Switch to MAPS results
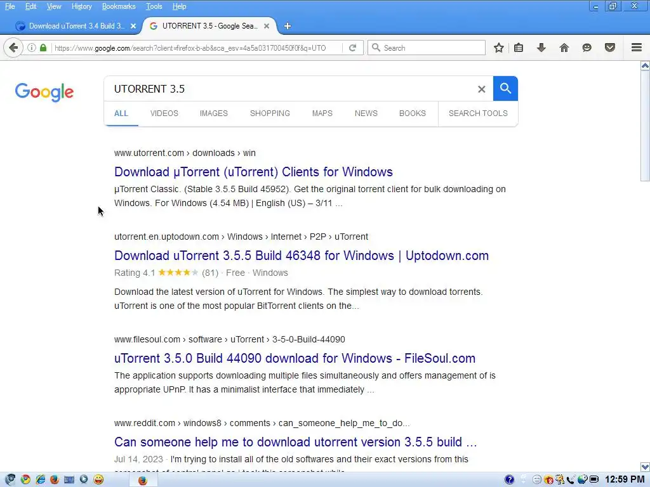Image resolution: width=650 pixels, height=487 pixels. [x=322, y=114]
